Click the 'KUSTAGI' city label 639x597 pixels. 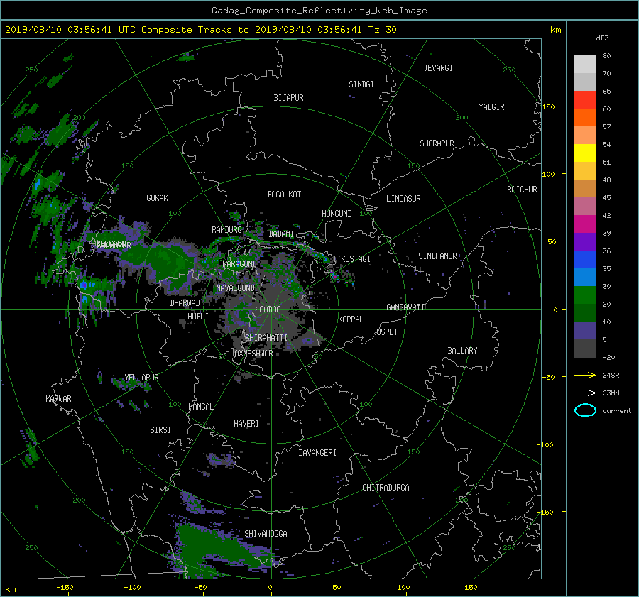(356, 259)
